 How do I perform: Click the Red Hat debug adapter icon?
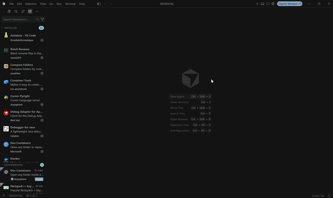pos(6,113)
